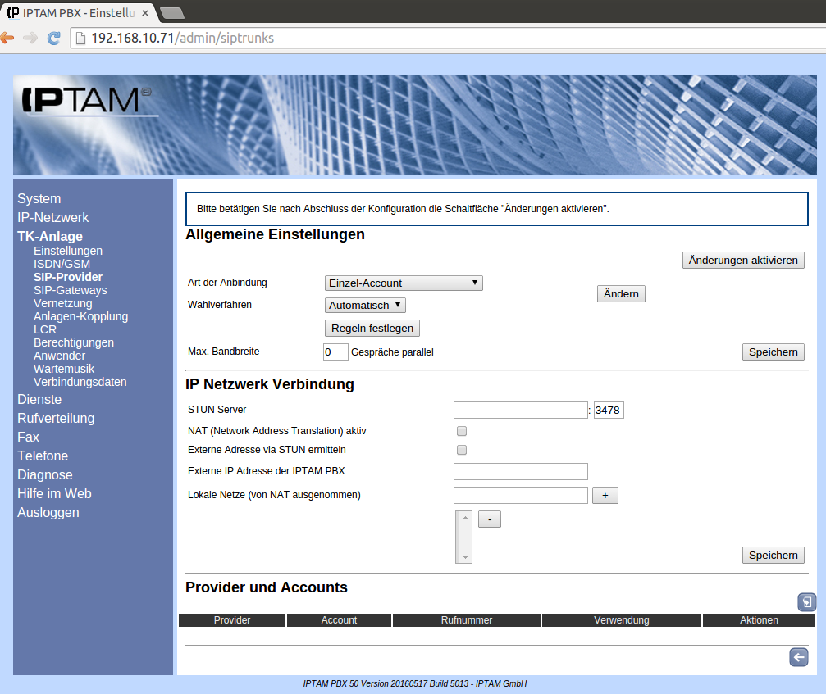
Task: Enable NAT (Network Address Translation) aktiv checkbox
Action: click(462, 431)
